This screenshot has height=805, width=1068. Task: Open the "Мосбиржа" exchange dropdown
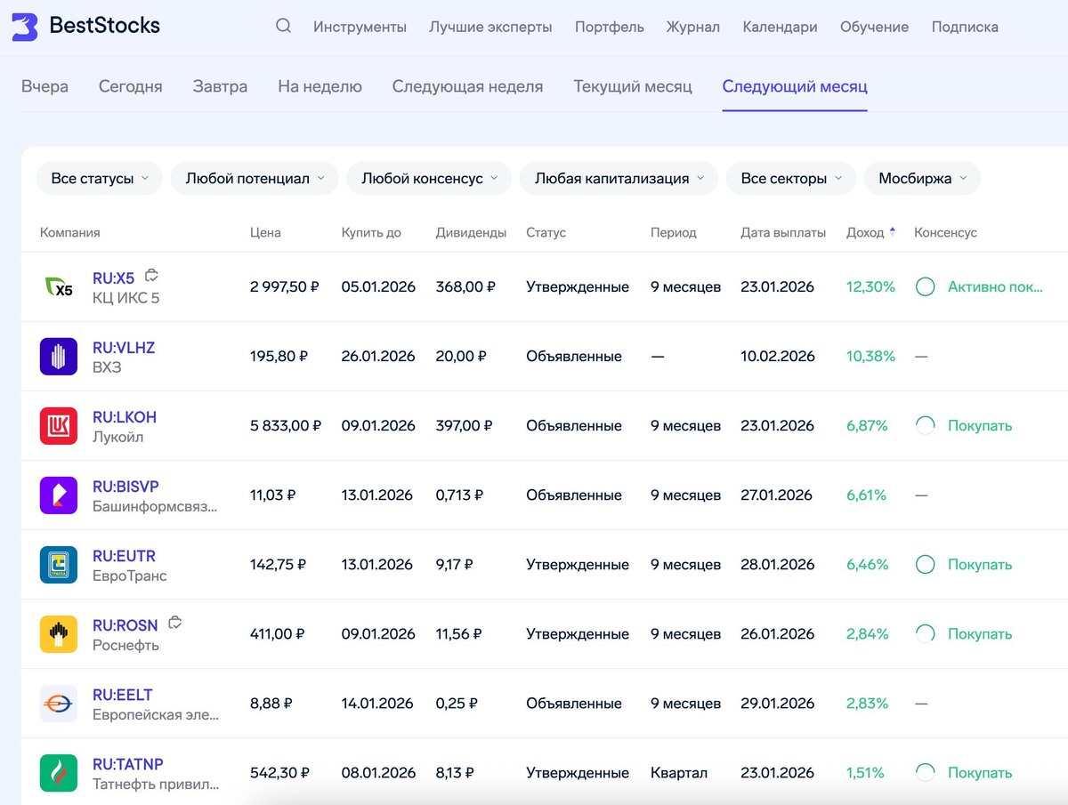click(921, 179)
